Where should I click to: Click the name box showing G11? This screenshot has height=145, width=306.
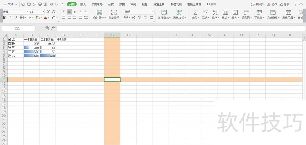(x=18, y=28)
